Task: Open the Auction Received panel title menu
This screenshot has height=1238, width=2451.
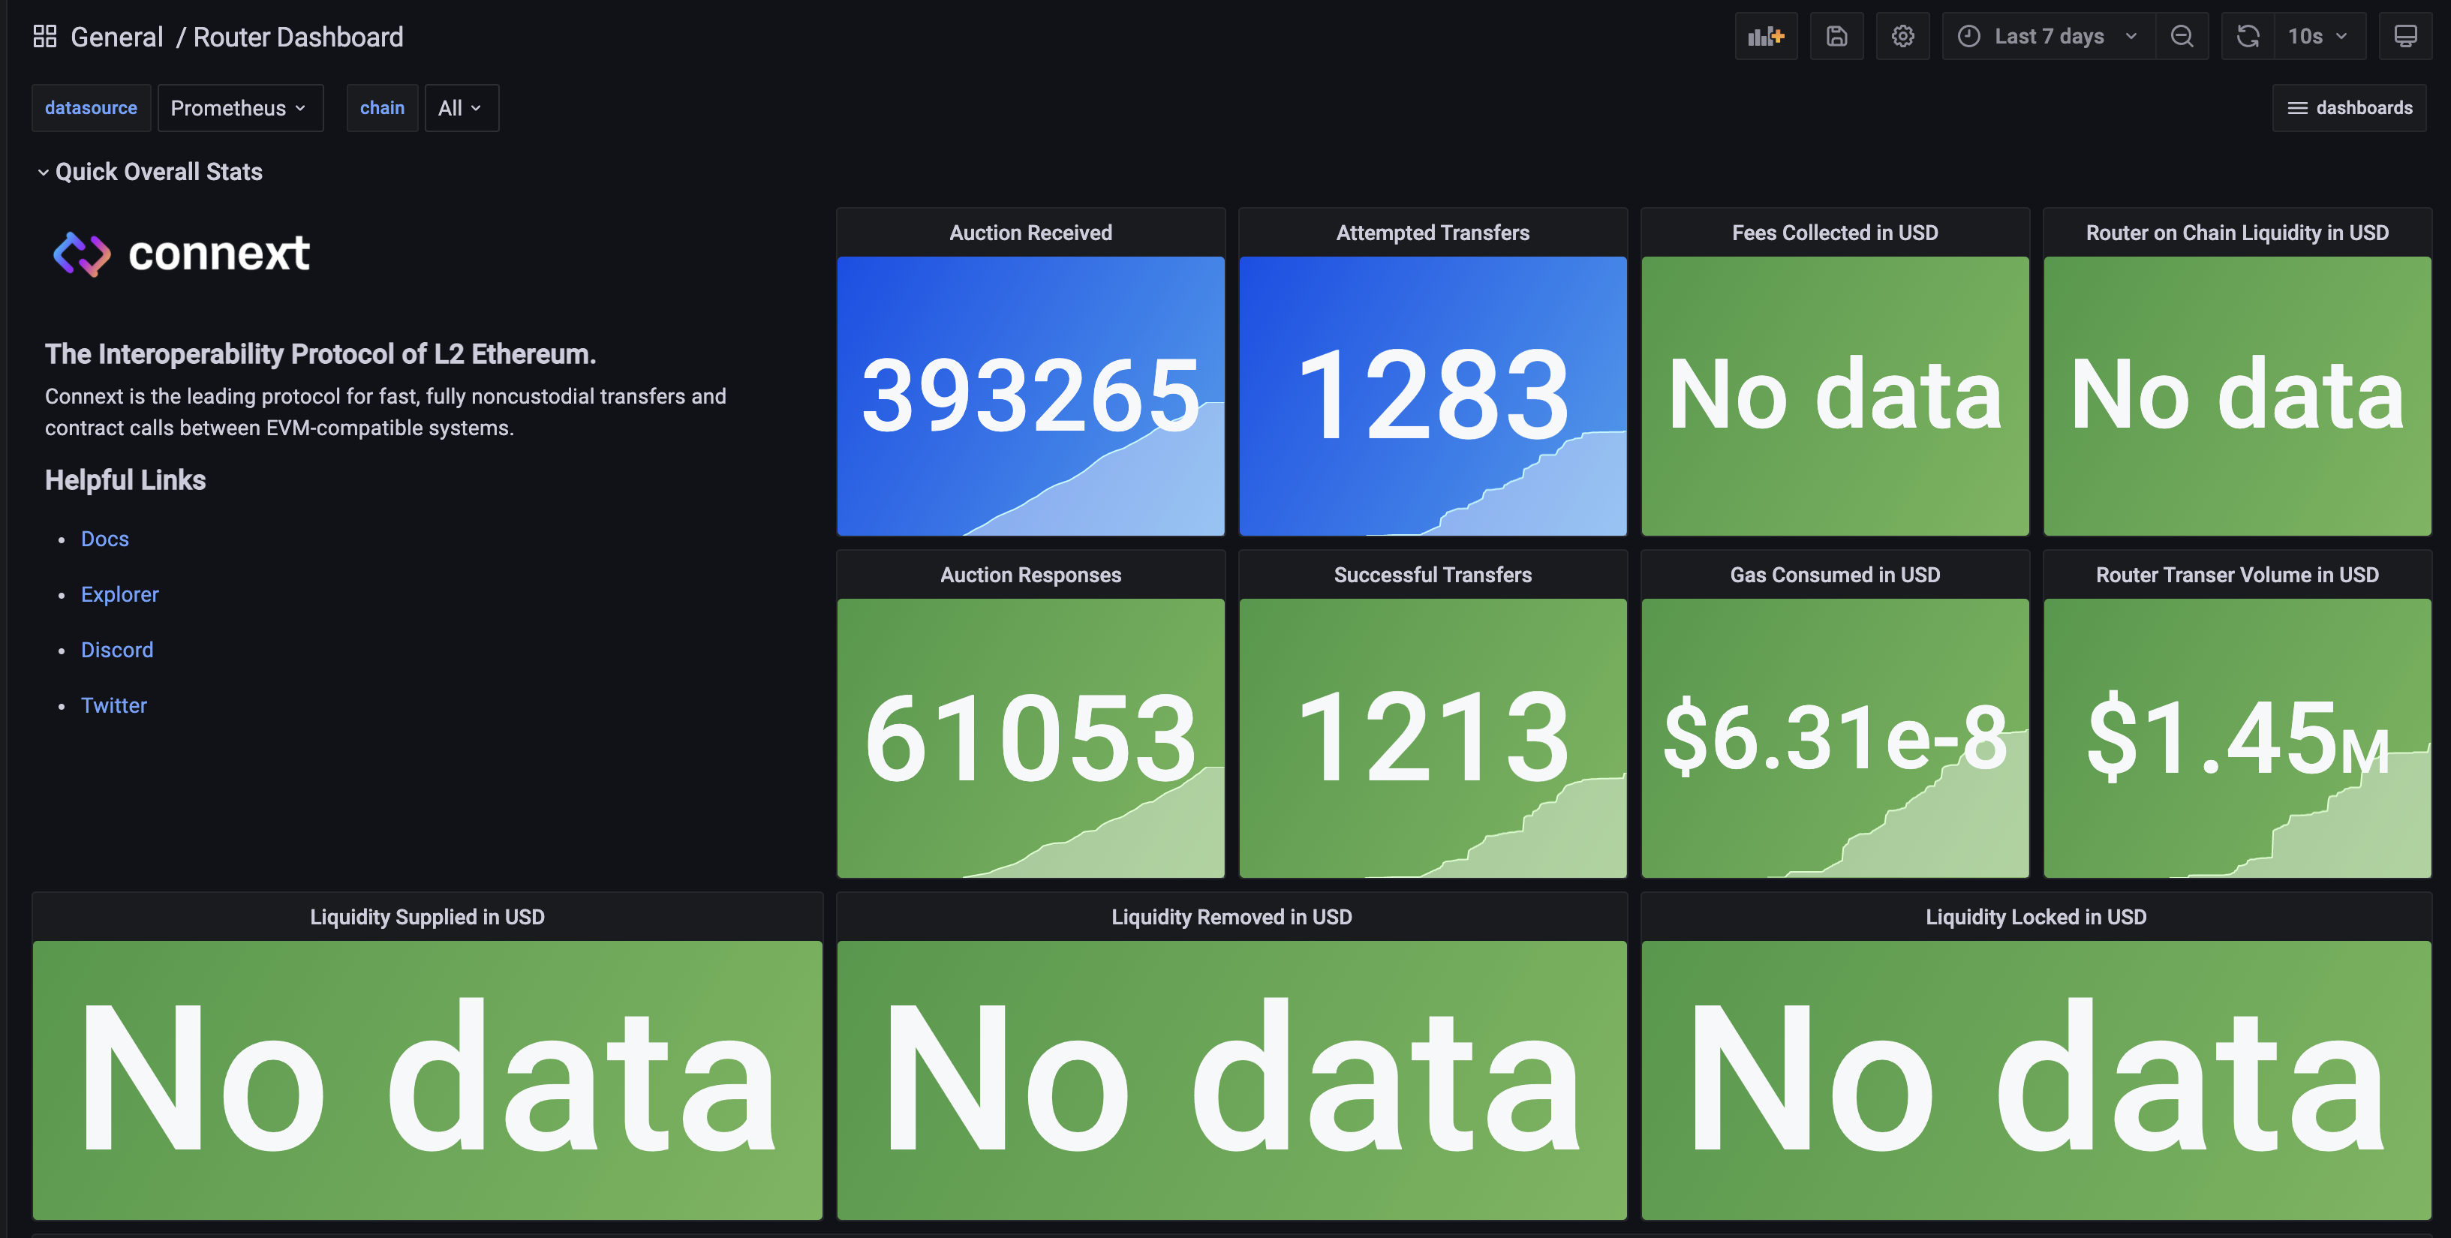Action: pyautogui.click(x=1030, y=231)
